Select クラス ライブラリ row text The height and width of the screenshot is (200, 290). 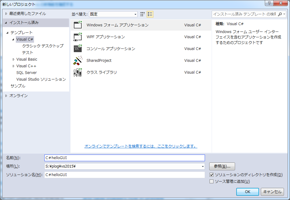[x=101, y=72]
